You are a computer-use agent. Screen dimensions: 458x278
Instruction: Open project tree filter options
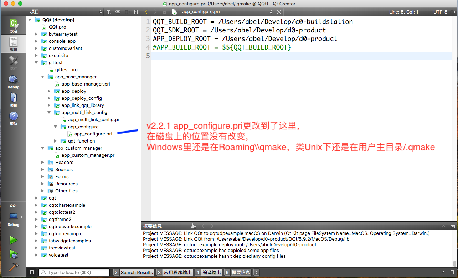click(x=109, y=12)
